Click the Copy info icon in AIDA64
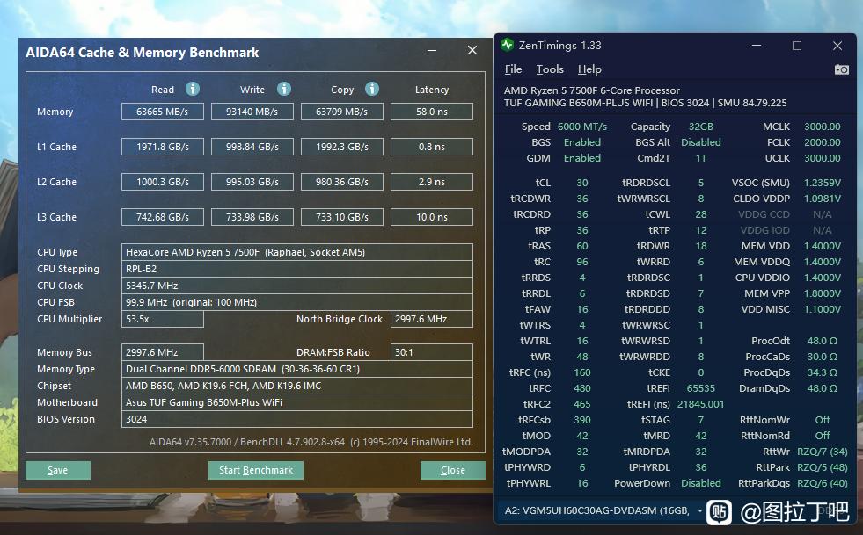The width and height of the screenshot is (863, 535). [372, 89]
